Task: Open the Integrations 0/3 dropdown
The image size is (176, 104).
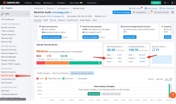Action: tap(142, 12)
